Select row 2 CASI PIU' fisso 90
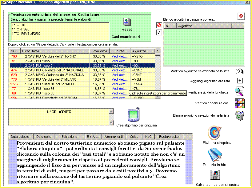 coord(82,61)
